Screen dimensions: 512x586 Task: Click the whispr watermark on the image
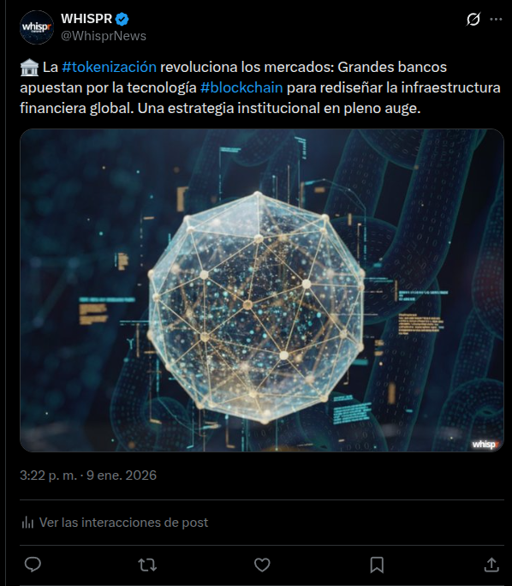point(485,444)
